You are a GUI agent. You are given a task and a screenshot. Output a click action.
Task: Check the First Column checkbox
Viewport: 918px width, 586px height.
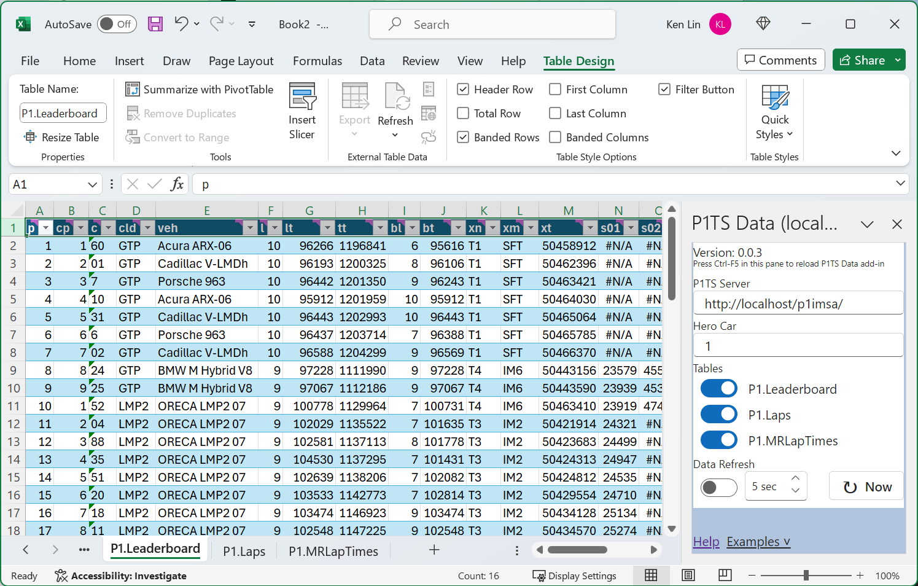[x=555, y=89]
